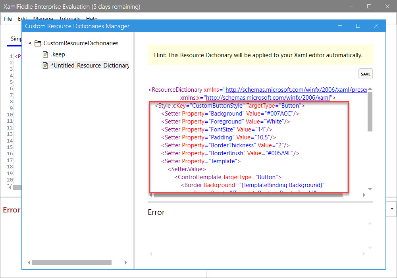Open the dropdown arrow in main window error panel
Image resolution: width=397 pixels, height=278 pixels.
(392, 209)
